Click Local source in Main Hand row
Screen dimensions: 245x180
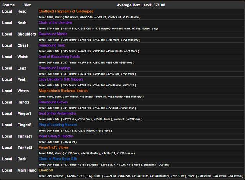click(7, 170)
